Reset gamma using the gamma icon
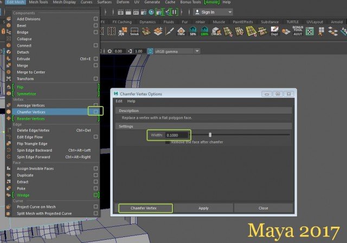347x243 pixels. pyautogui.click(x=130, y=51)
